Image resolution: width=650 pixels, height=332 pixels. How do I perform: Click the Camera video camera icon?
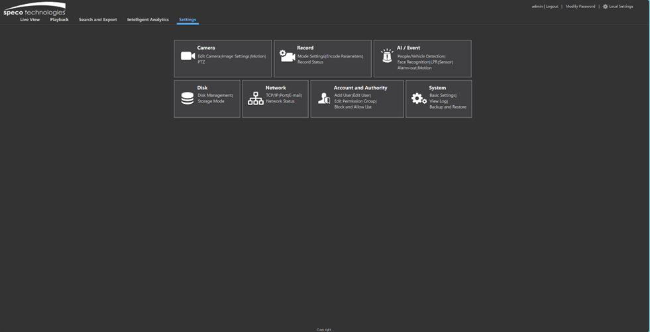tap(188, 56)
